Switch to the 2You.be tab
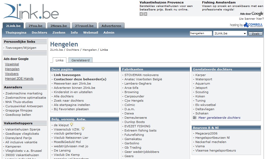Viewport: 266px width, 159px height. [x=35, y=26]
